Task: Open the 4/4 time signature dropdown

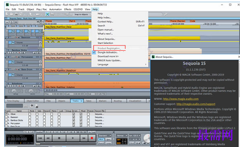Action: [135, 139]
